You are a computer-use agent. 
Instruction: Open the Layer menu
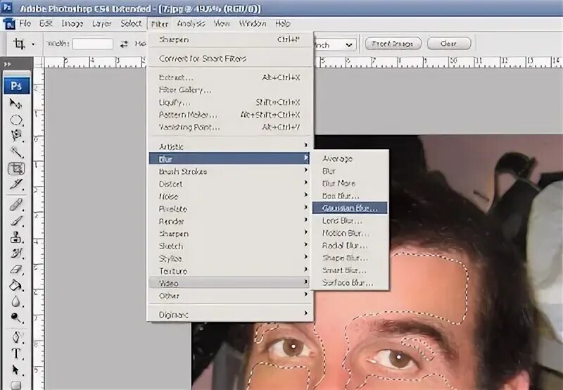101,24
